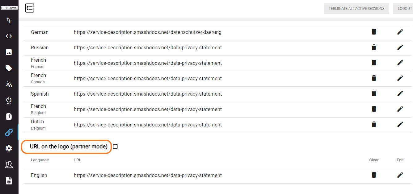Open the gear settings sidebar icon
This screenshot has width=413, height=194.
(x=9, y=148)
